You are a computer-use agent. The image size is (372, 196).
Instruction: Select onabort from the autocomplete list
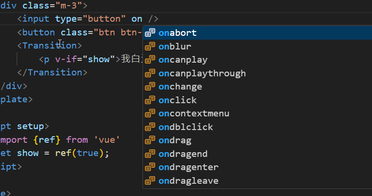(x=177, y=33)
